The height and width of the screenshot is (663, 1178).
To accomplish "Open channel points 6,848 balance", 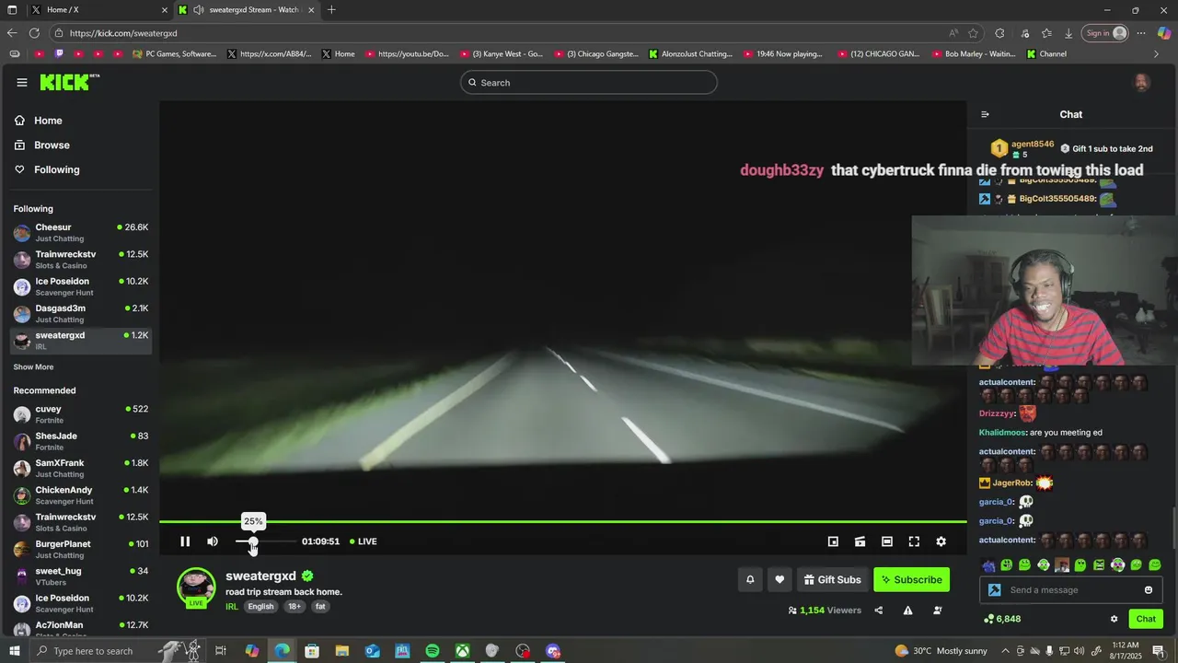I will point(1003,619).
